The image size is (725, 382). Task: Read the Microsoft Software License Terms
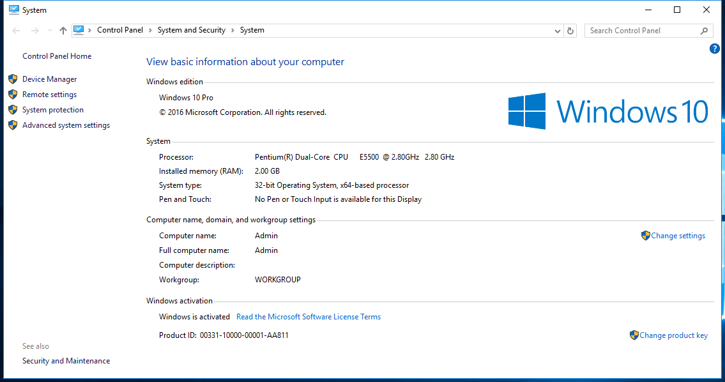click(x=309, y=316)
